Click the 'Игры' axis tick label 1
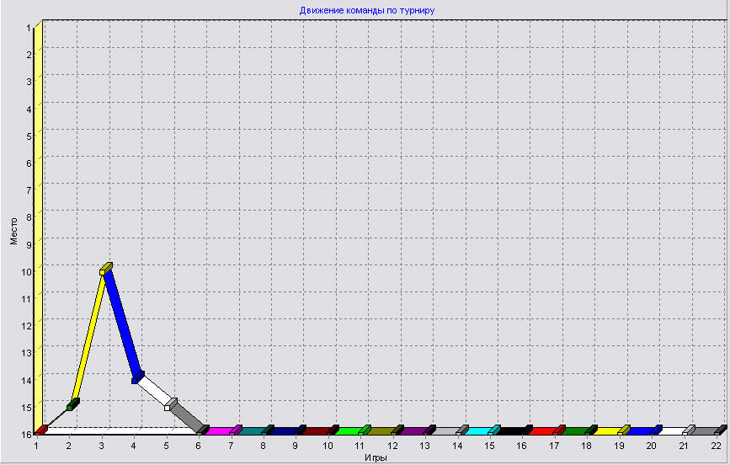This screenshot has height=465, width=730. 36,446
